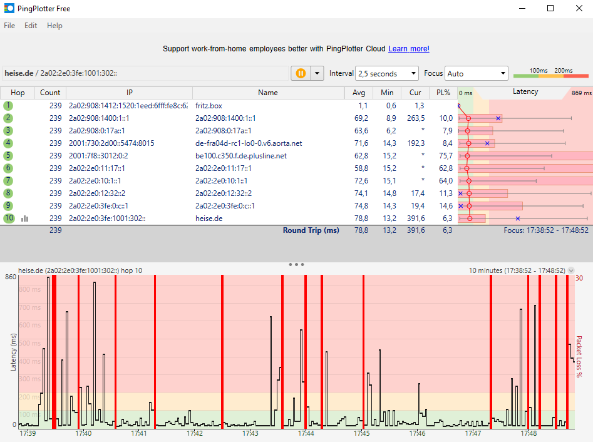Click the hop 10 bar graph icon
The width and height of the screenshot is (593, 442).
[x=25, y=218]
